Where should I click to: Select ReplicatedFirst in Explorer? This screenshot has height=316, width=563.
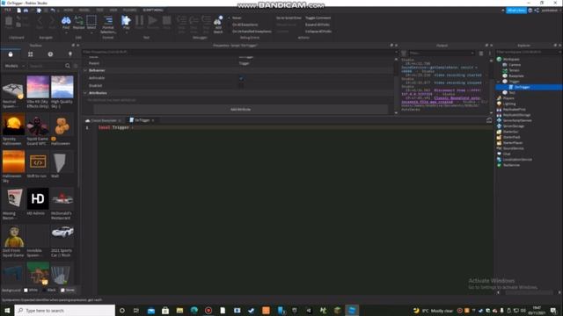[x=514, y=109]
